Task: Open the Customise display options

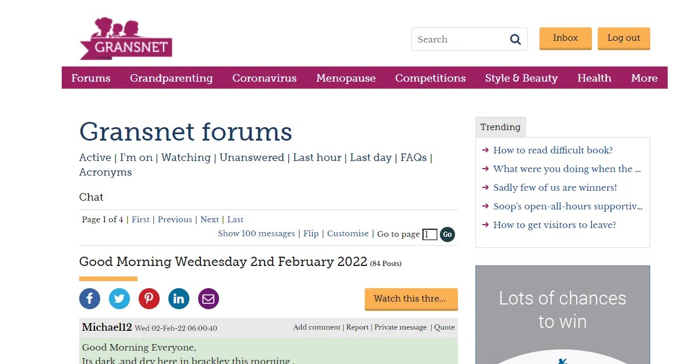Action: 347,233
